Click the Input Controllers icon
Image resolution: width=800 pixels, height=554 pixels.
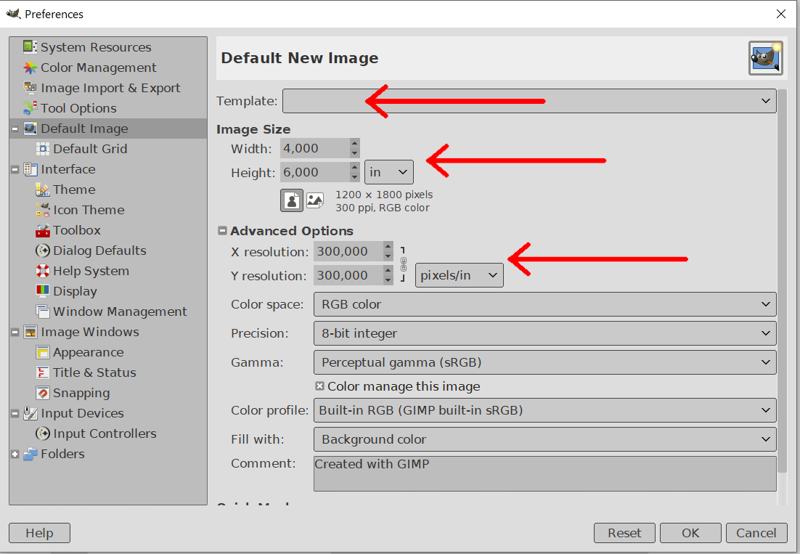point(43,433)
